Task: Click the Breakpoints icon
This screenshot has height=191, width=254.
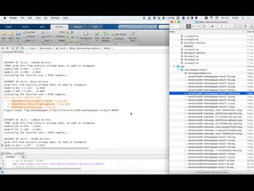Action: 86,33
